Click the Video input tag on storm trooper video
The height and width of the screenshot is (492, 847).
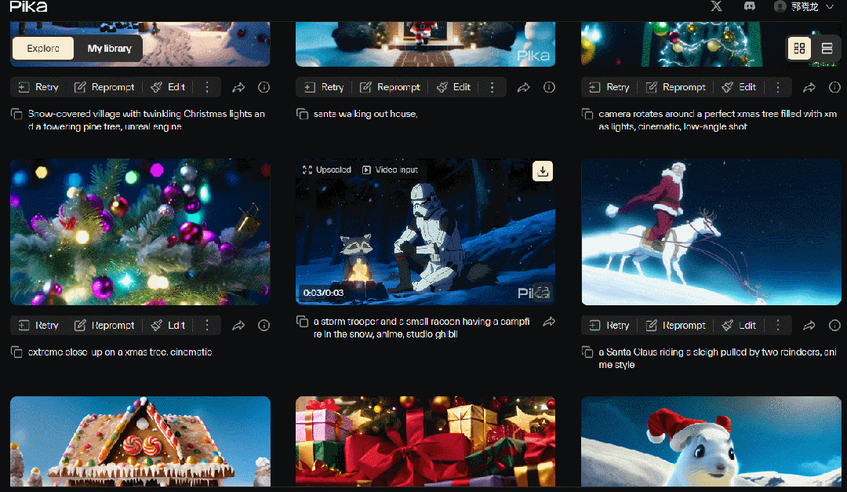(390, 169)
